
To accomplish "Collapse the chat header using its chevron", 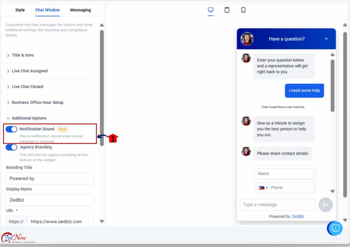I will pos(326,39).
